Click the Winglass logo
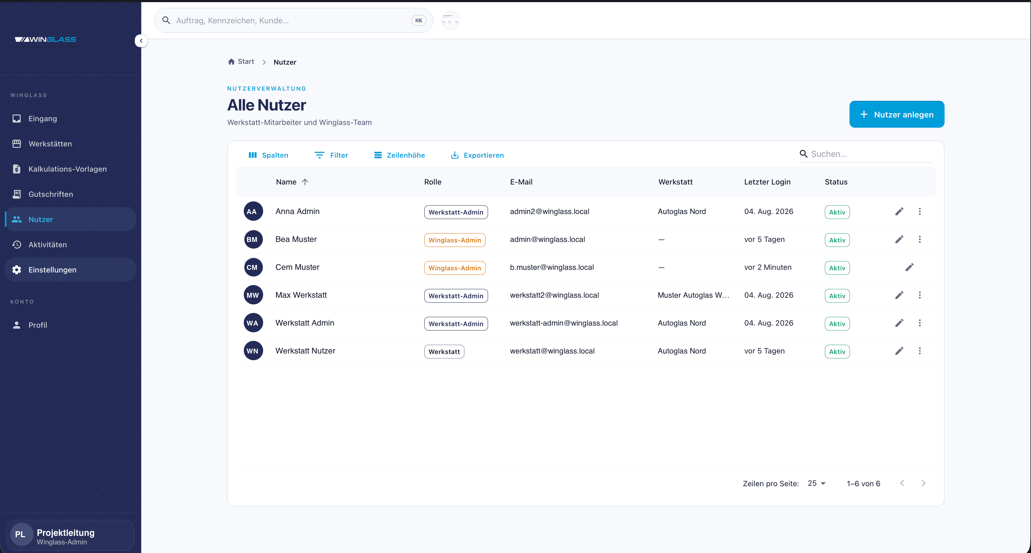This screenshot has height=553, width=1031. [x=45, y=39]
